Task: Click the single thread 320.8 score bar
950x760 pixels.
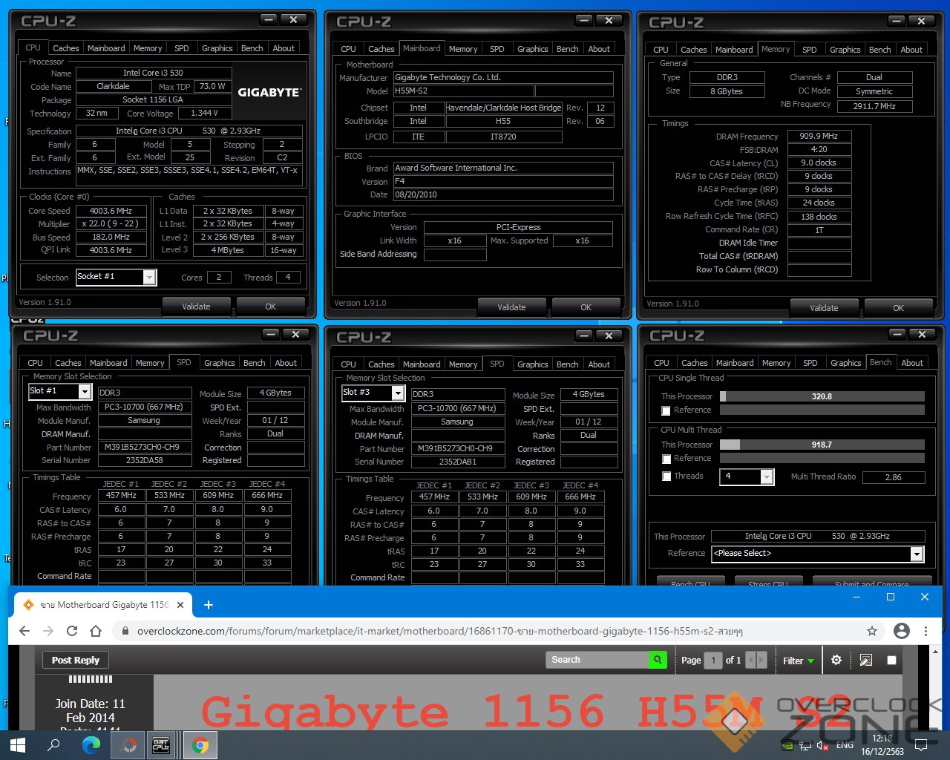Action: tap(822, 396)
